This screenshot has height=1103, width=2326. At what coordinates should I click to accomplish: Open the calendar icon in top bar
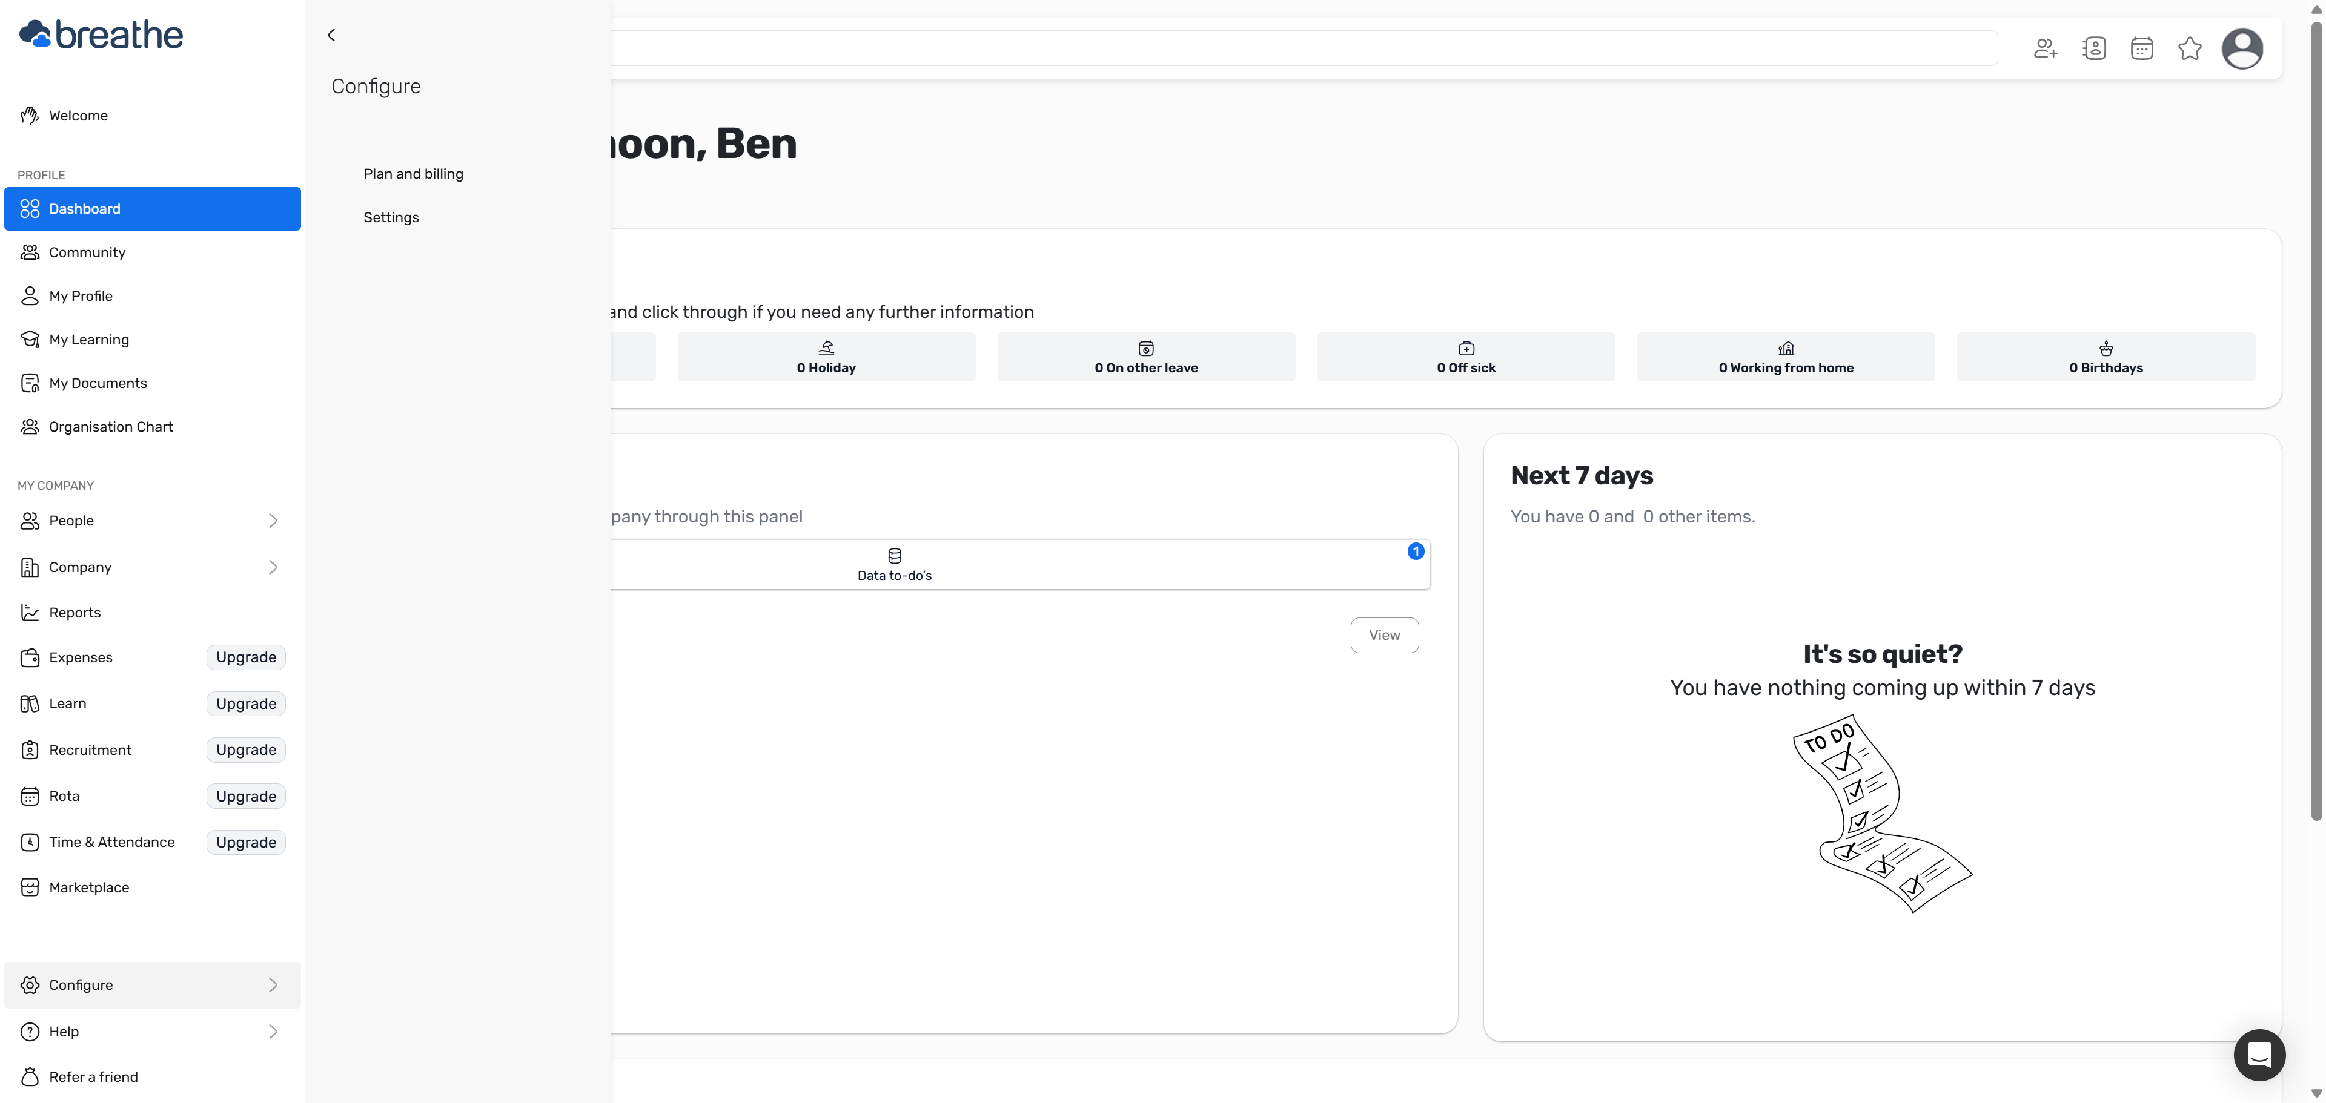click(2142, 49)
